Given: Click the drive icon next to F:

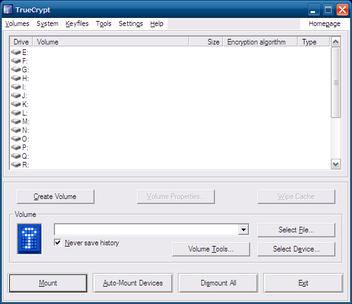Looking at the screenshot, I should (16, 61).
